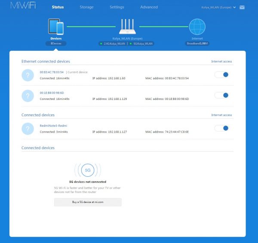Viewport: 258px width, 243px height.
Task: Click the router icon with antennas
Action: 127,27
